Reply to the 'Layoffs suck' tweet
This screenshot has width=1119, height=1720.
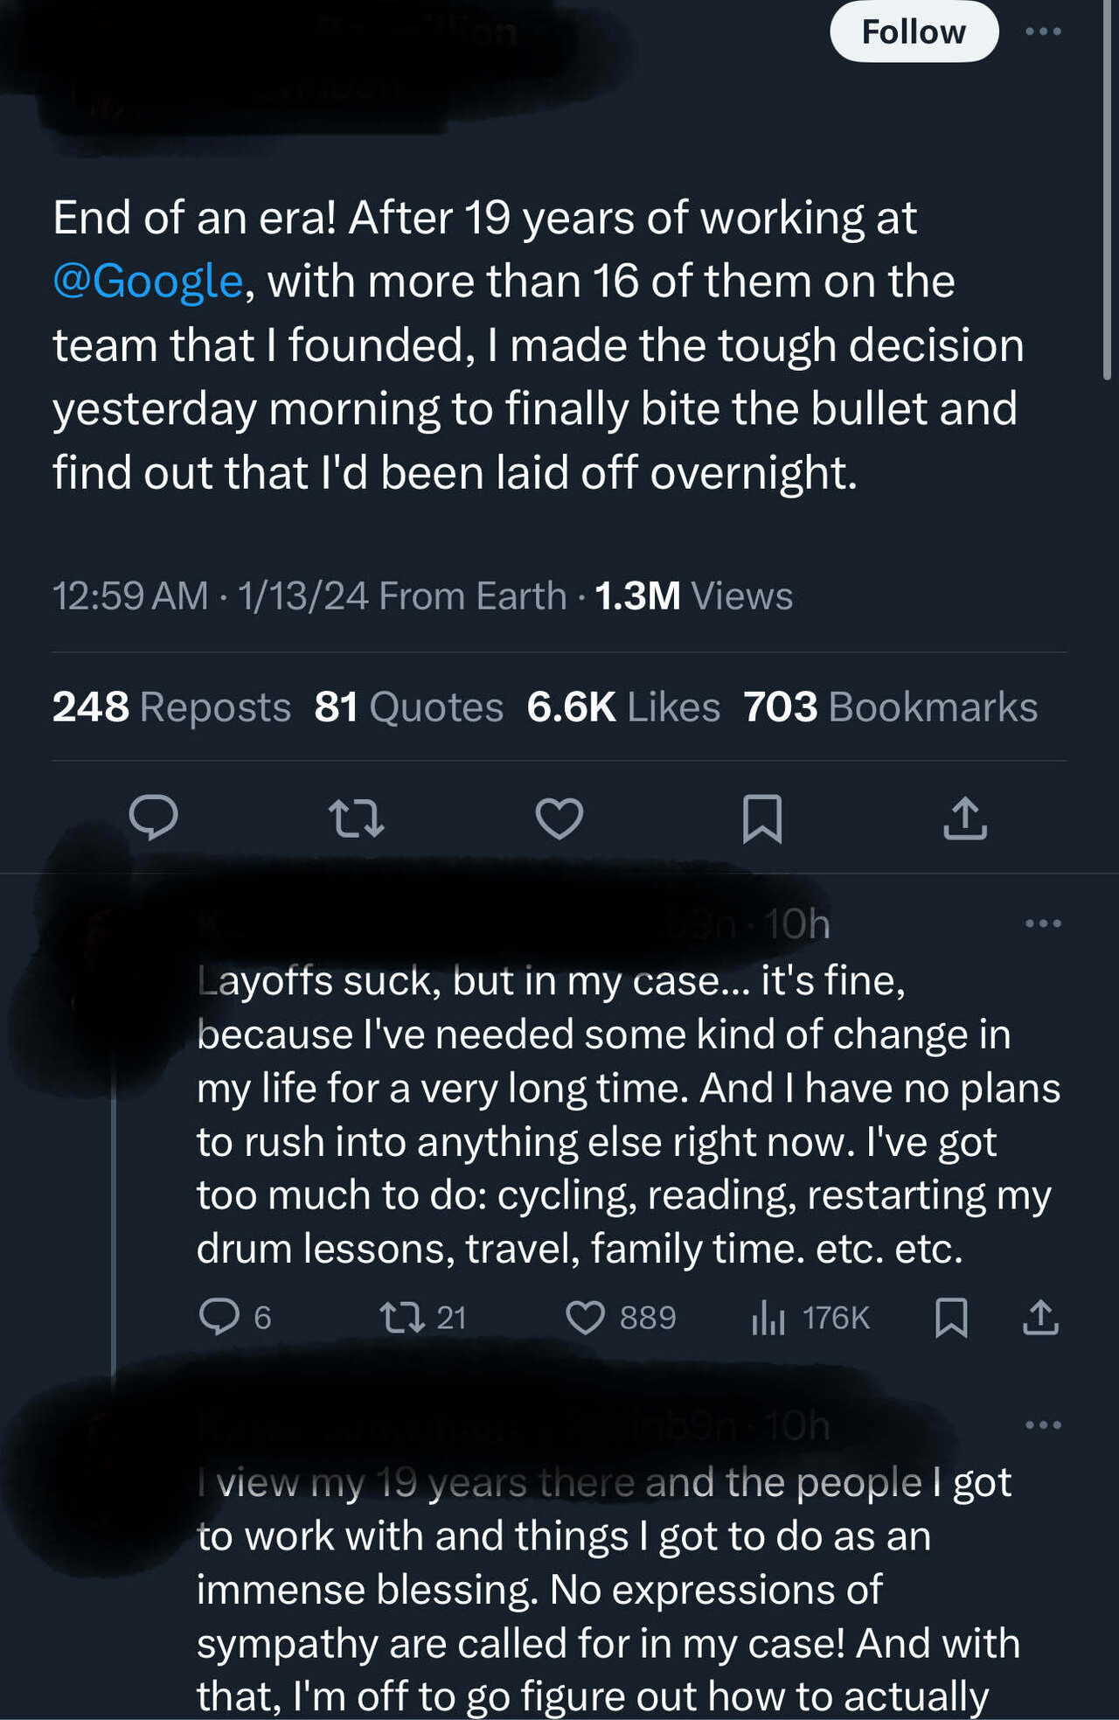[234, 1317]
